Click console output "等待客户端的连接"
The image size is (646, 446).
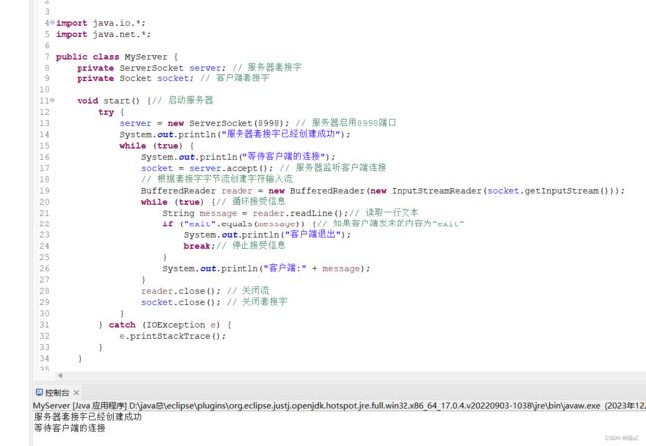click(70, 428)
